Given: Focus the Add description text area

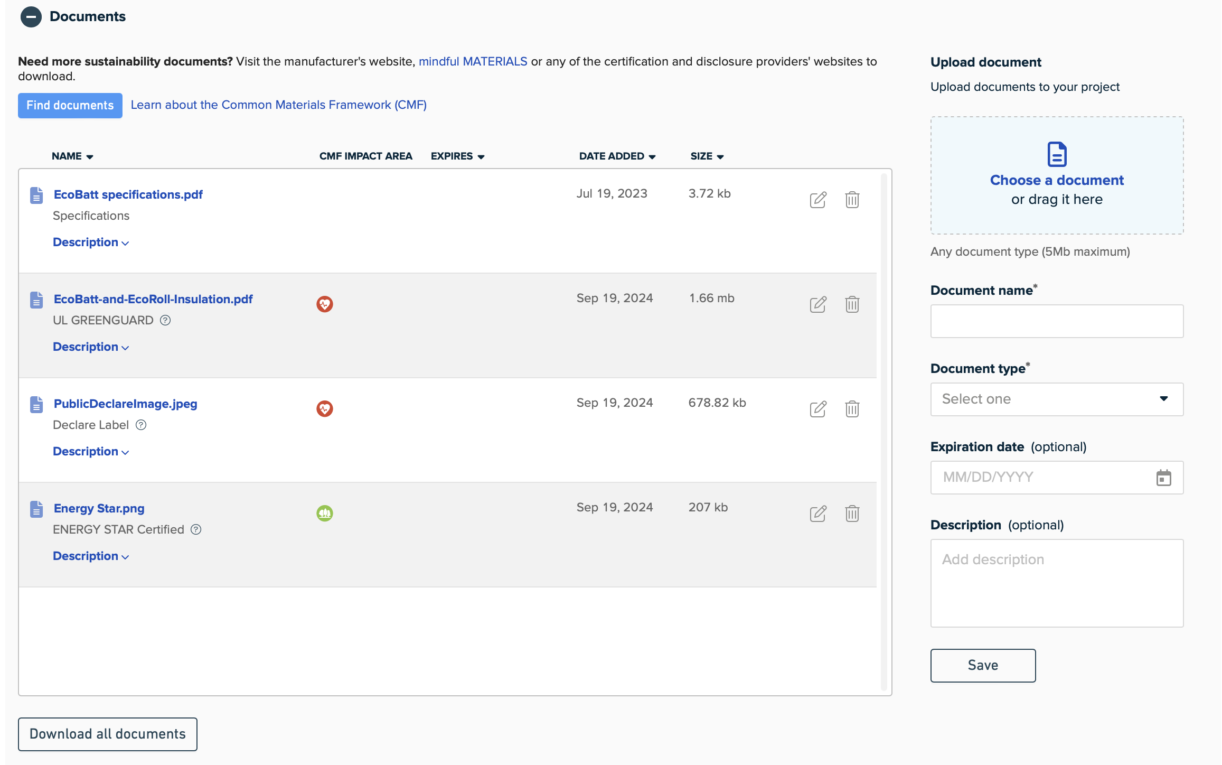Looking at the screenshot, I should 1057,583.
